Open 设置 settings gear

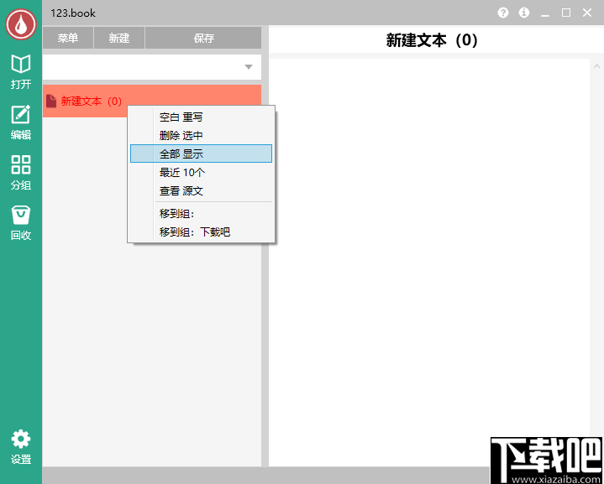[21, 447]
